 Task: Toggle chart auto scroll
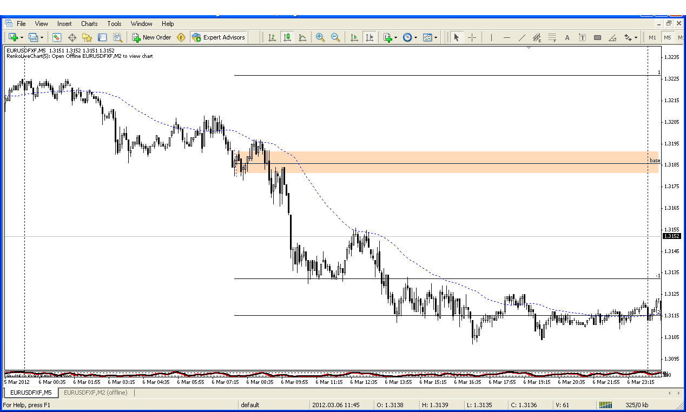(x=354, y=37)
